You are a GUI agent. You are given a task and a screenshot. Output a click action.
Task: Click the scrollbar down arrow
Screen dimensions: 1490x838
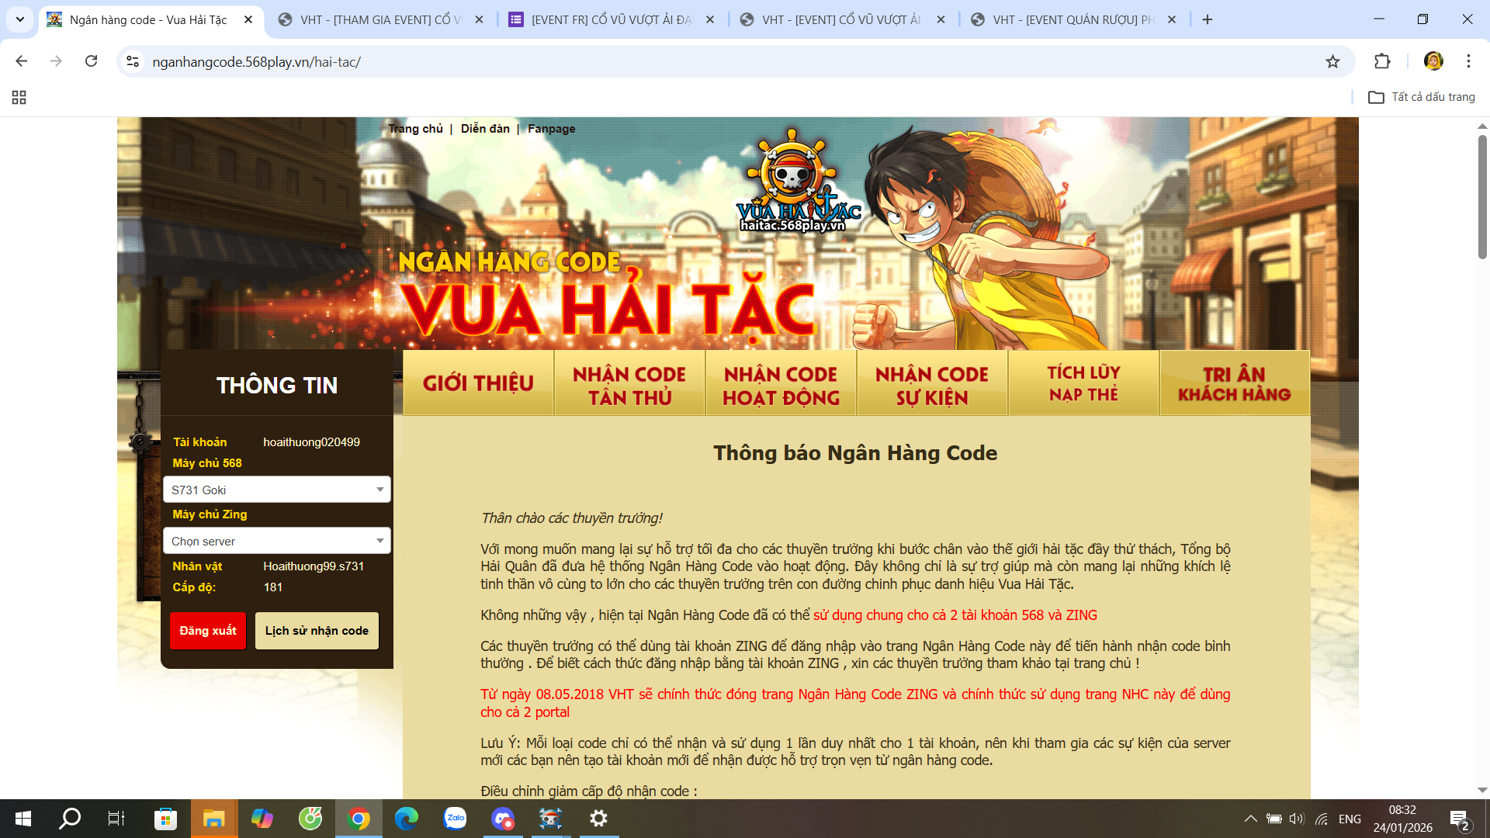click(x=1482, y=791)
